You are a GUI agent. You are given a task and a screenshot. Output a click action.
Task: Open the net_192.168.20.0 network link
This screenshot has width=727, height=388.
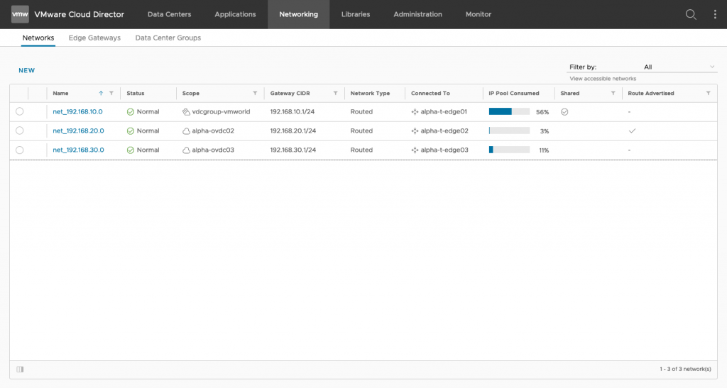78,131
